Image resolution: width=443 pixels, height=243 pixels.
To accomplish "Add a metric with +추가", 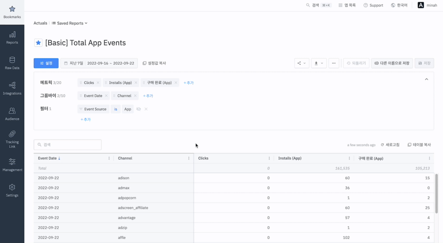I will click(x=188, y=82).
